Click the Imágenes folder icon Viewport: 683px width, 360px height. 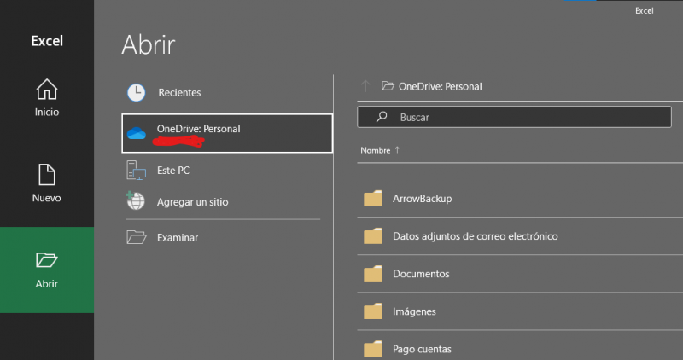point(373,311)
